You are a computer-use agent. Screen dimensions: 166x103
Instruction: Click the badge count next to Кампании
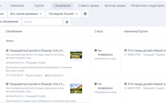(27, 6)
